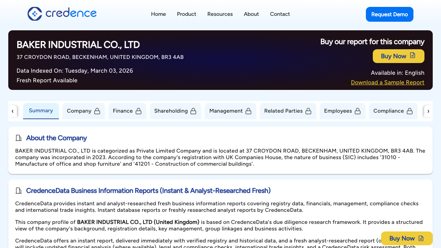Expand more tabs using the right chevron
Screen dimensions: 441x248
428,111
